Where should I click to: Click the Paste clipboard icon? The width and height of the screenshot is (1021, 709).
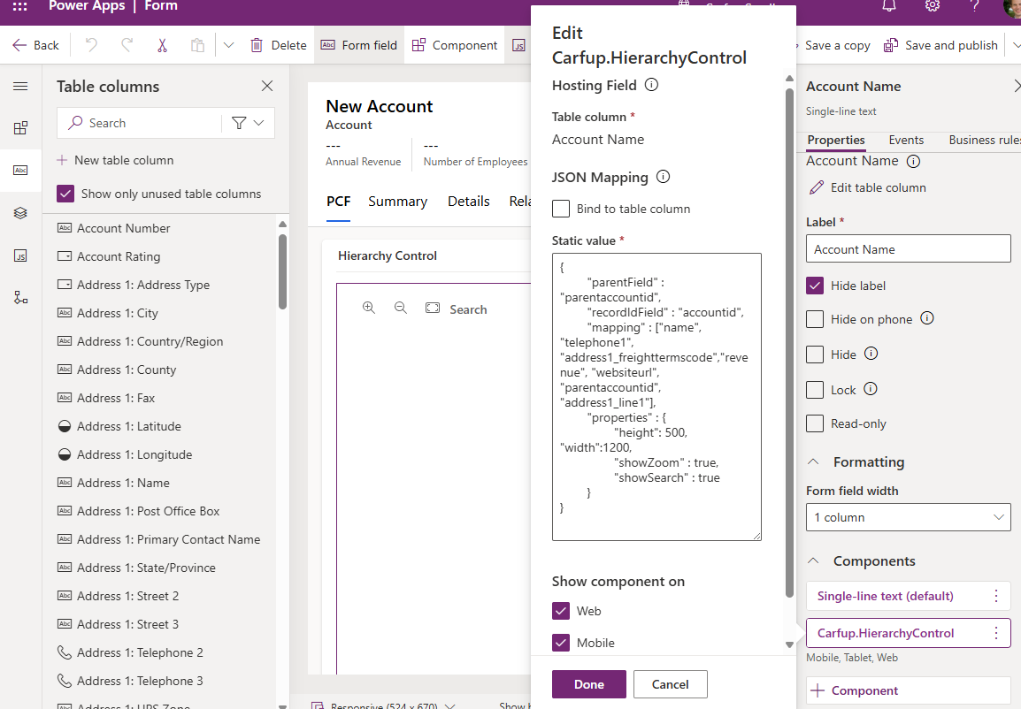click(x=197, y=45)
